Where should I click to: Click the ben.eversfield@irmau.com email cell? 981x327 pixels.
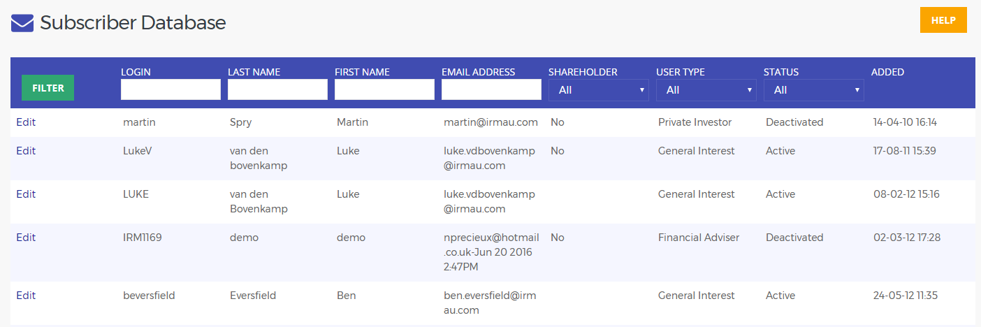click(490, 303)
